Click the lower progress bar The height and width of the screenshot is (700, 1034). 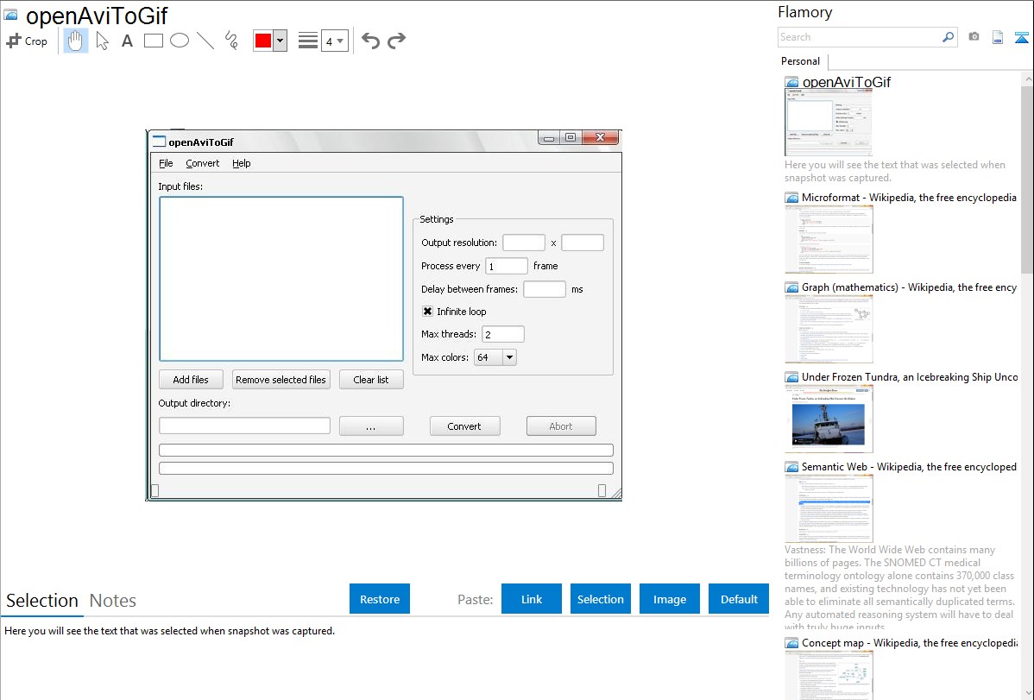click(387, 469)
